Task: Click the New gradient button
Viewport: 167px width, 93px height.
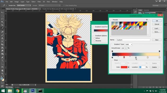Action: 157,40
